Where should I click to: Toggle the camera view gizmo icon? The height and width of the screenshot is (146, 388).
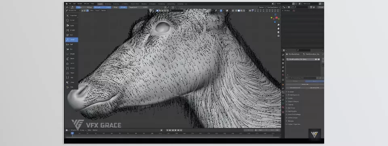tap(278, 32)
